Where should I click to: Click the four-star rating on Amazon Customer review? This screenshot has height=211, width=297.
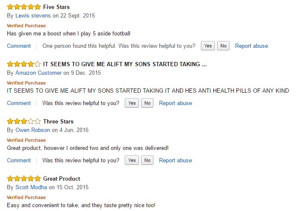tap(24, 64)
